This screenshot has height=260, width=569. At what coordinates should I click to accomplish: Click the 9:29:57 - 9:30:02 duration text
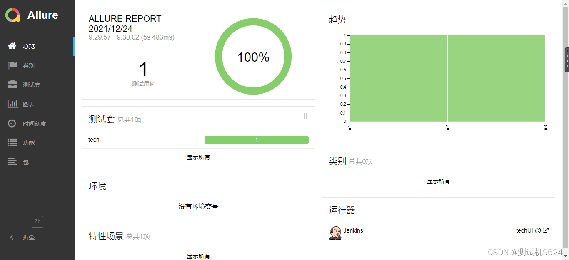[x=132, y=37]
